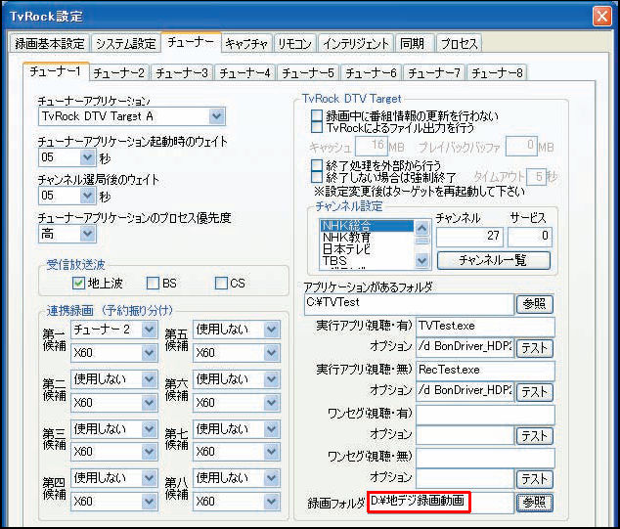
Task: Click テスト button beside TVTest.exe option
Action: (535, 348)
